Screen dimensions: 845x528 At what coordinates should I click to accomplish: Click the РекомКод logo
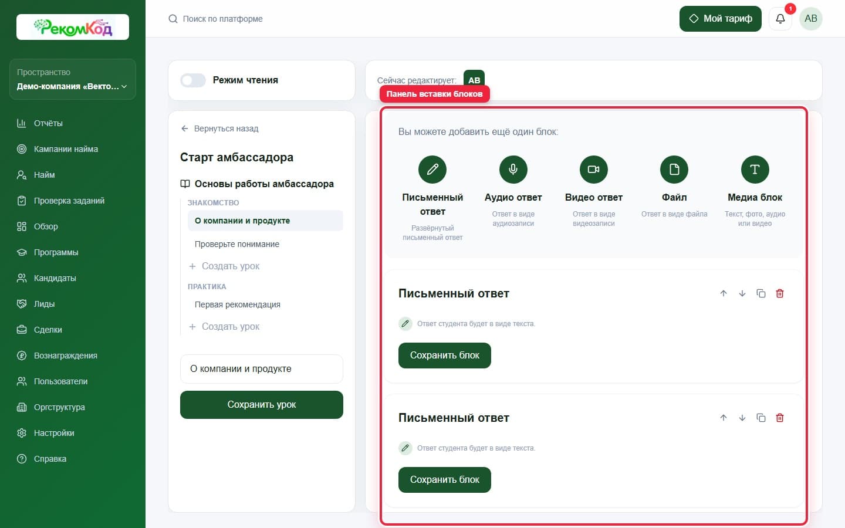(73, 27)
